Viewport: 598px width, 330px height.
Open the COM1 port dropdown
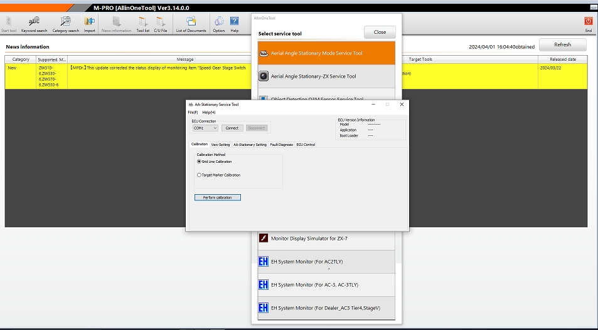pyautogui.click(x=205, y=128)
